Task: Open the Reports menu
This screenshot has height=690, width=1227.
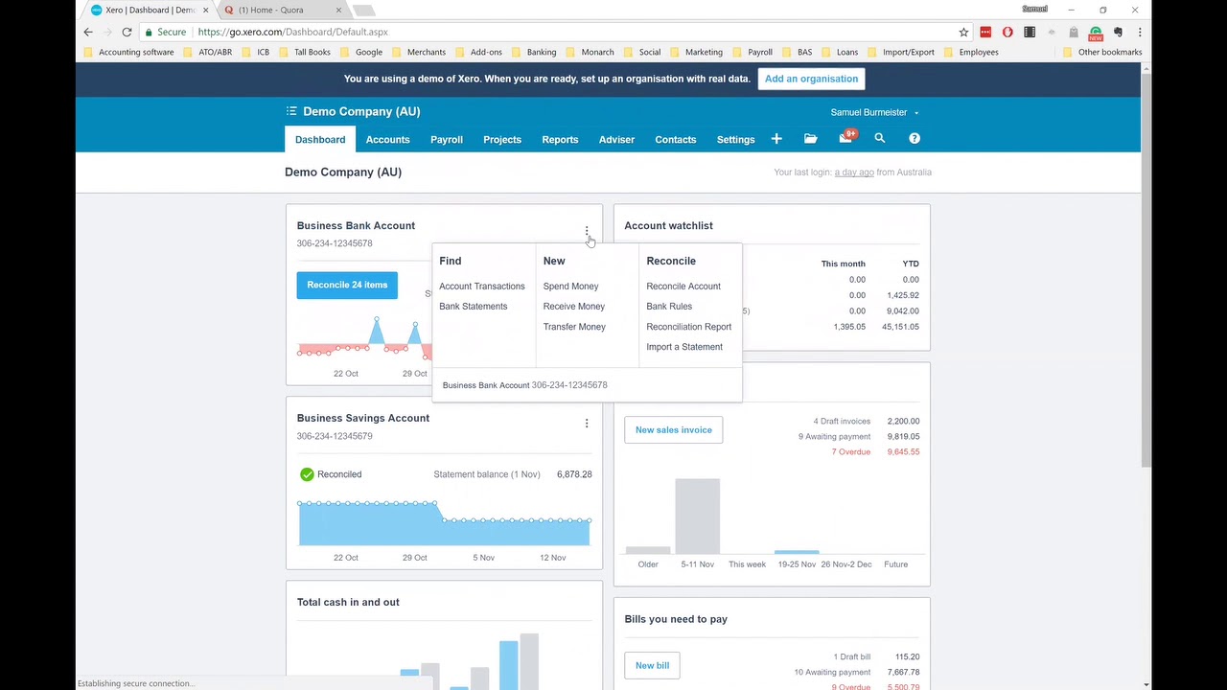Action: pos(560,140)
